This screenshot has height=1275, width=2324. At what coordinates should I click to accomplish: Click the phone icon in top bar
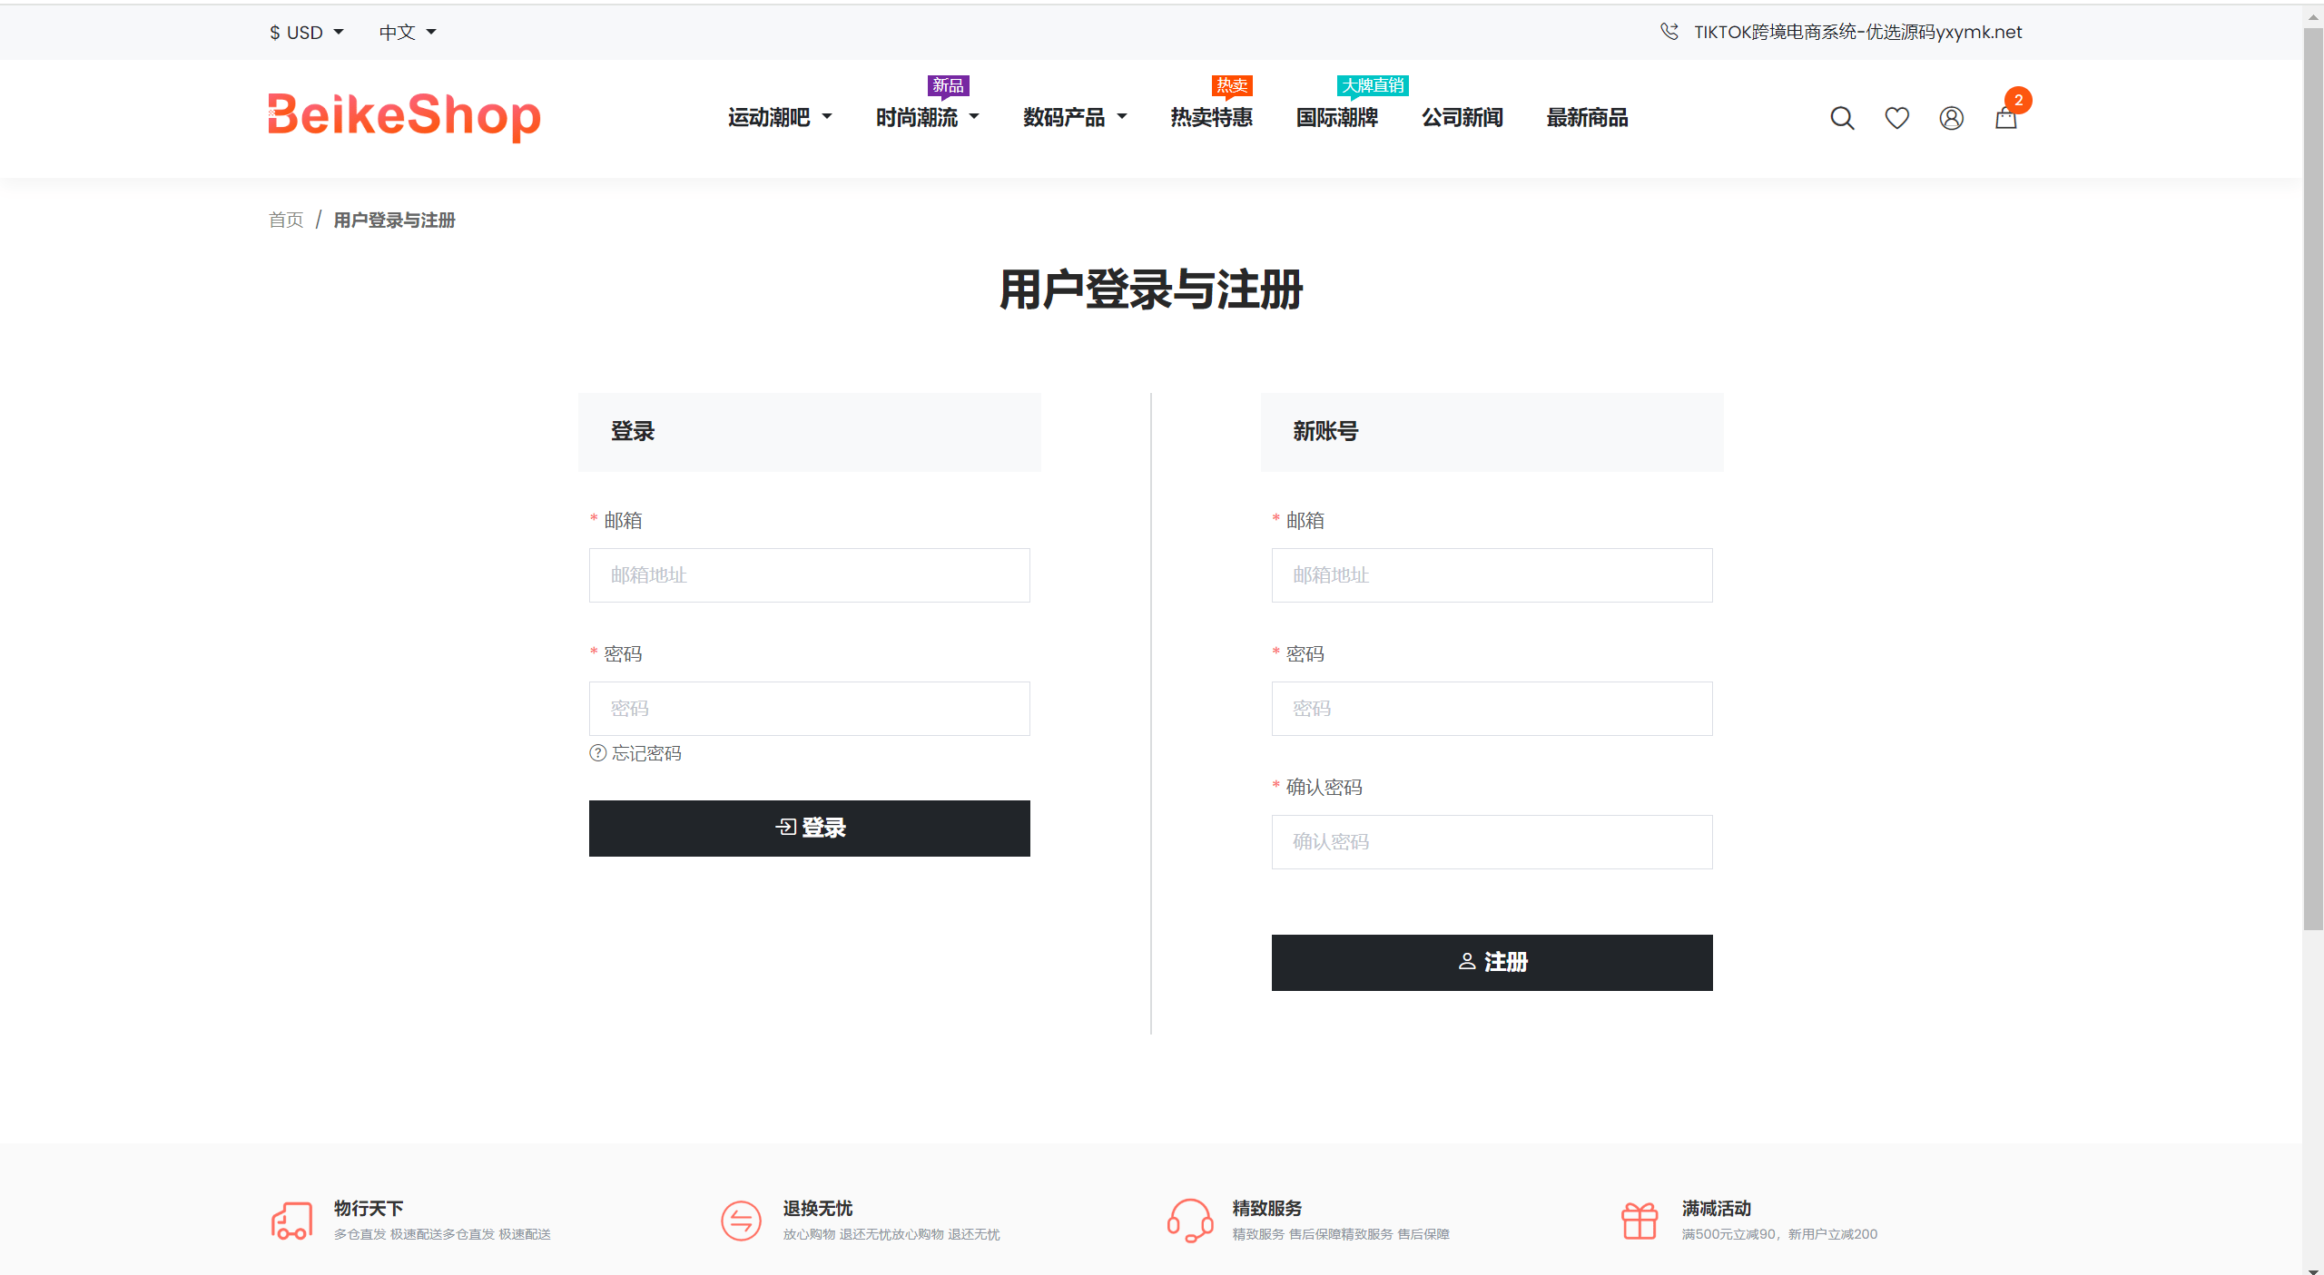[x=1669, y=32]
